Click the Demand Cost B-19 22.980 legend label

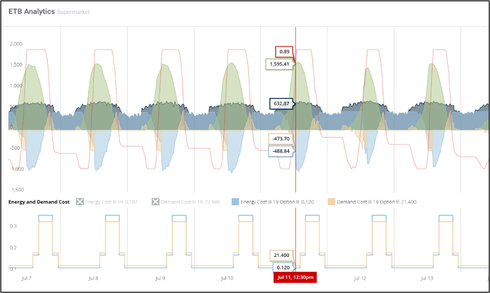pos(190,202)
